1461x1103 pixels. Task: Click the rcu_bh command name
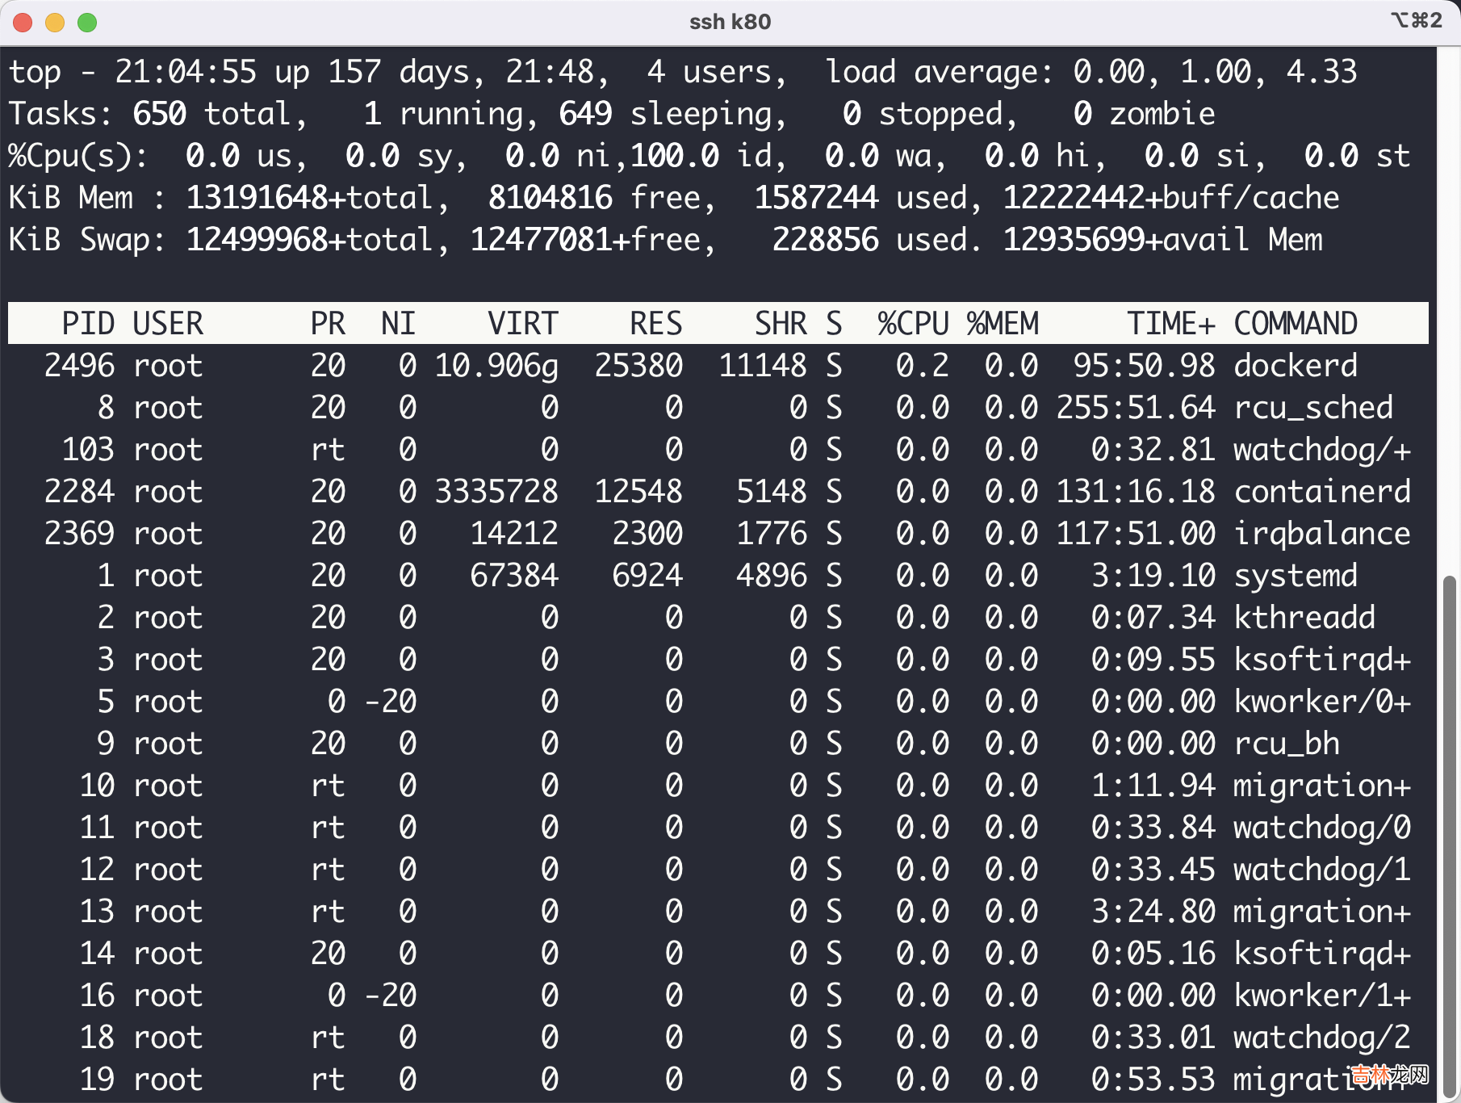click(1287, 744)
